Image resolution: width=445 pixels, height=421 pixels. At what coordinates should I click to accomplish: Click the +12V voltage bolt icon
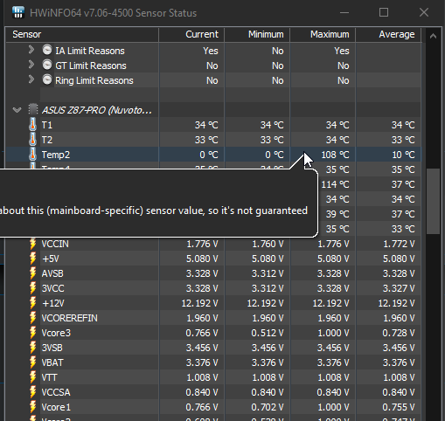pyautogui.click(x=33, y=303)
